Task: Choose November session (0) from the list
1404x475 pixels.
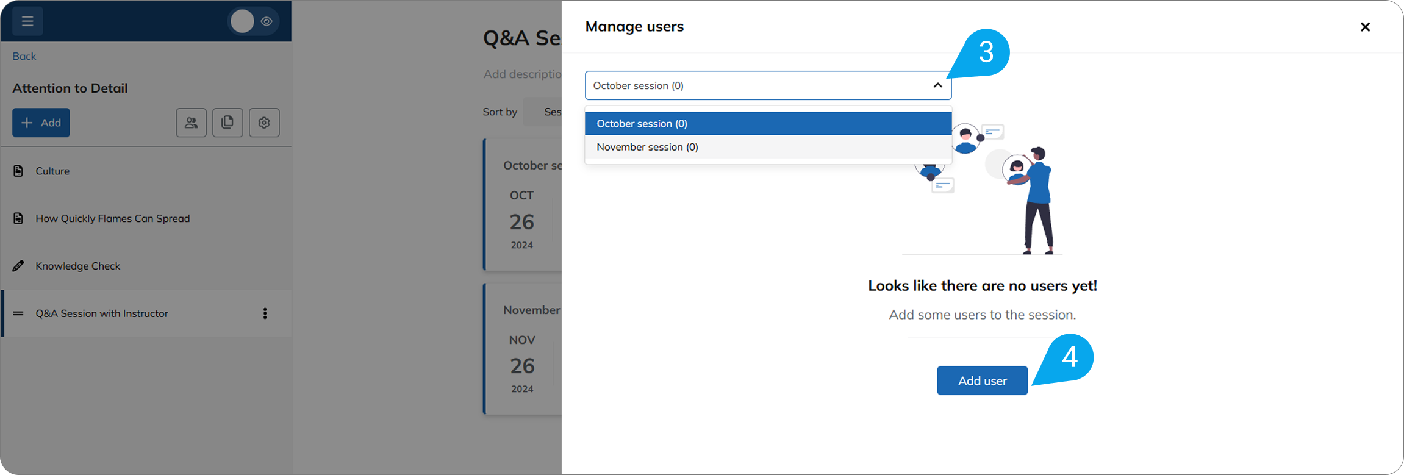Action: 768,147
